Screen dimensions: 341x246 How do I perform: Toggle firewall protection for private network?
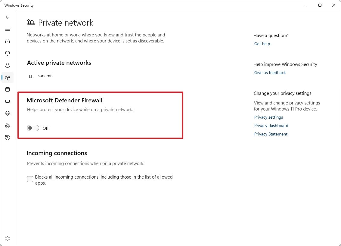coord(33,128)
